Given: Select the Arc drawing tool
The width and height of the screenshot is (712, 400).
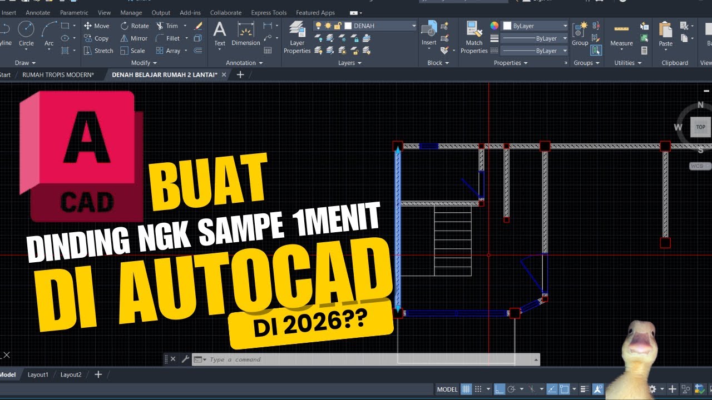Looking at the screenshot, I should point(49,33).
